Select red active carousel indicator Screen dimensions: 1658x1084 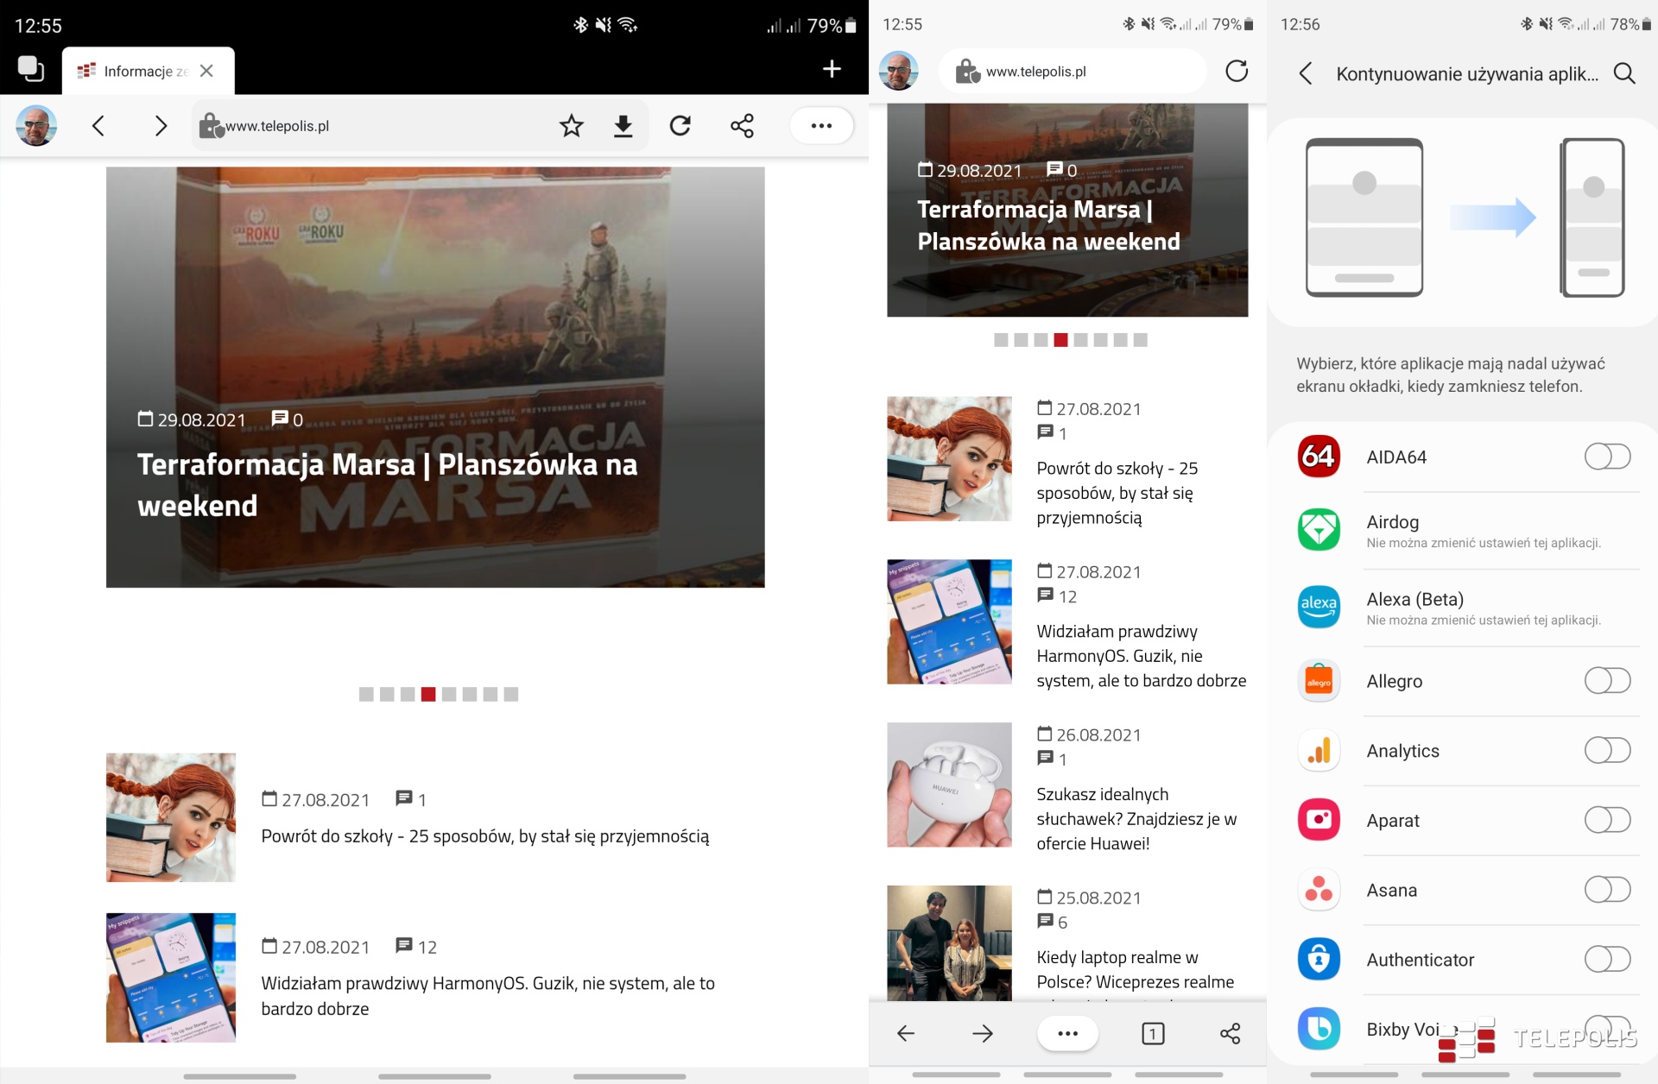click(428, 694)
